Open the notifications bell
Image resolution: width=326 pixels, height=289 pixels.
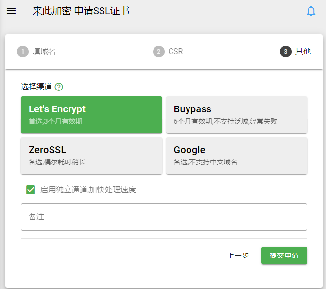point(311,11)
